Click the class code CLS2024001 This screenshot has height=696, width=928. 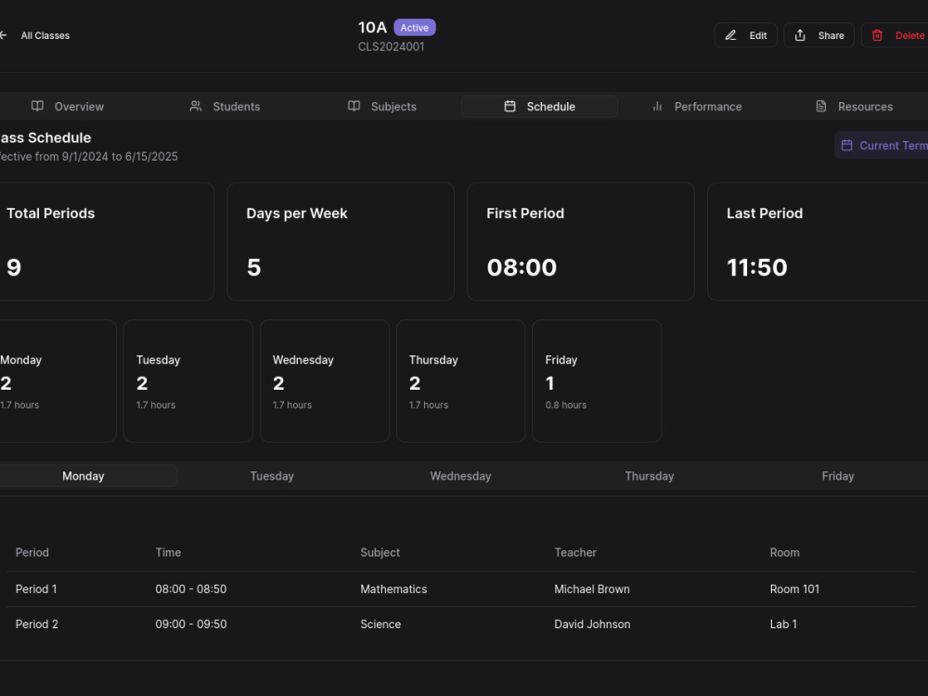coord(392,46)
